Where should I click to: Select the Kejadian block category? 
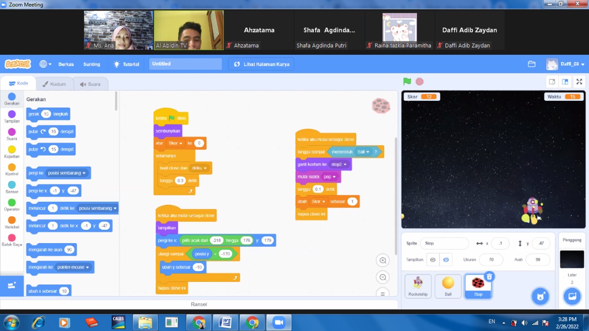click(12, 152)
